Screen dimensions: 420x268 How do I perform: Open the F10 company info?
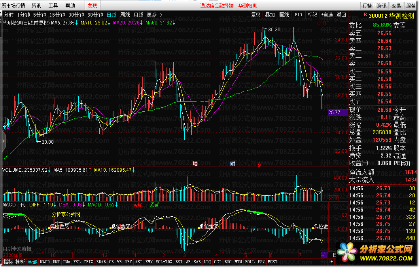click(298, 15)
